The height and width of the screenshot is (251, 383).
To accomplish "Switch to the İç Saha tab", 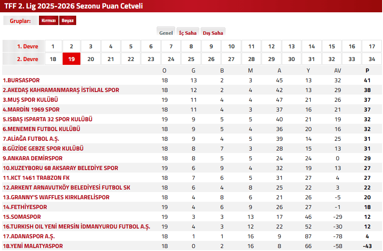I will pos(187,32).
